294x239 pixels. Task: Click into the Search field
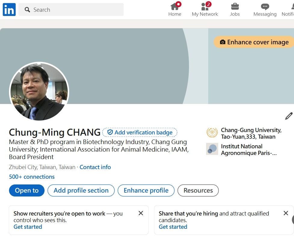click(71, 10)
